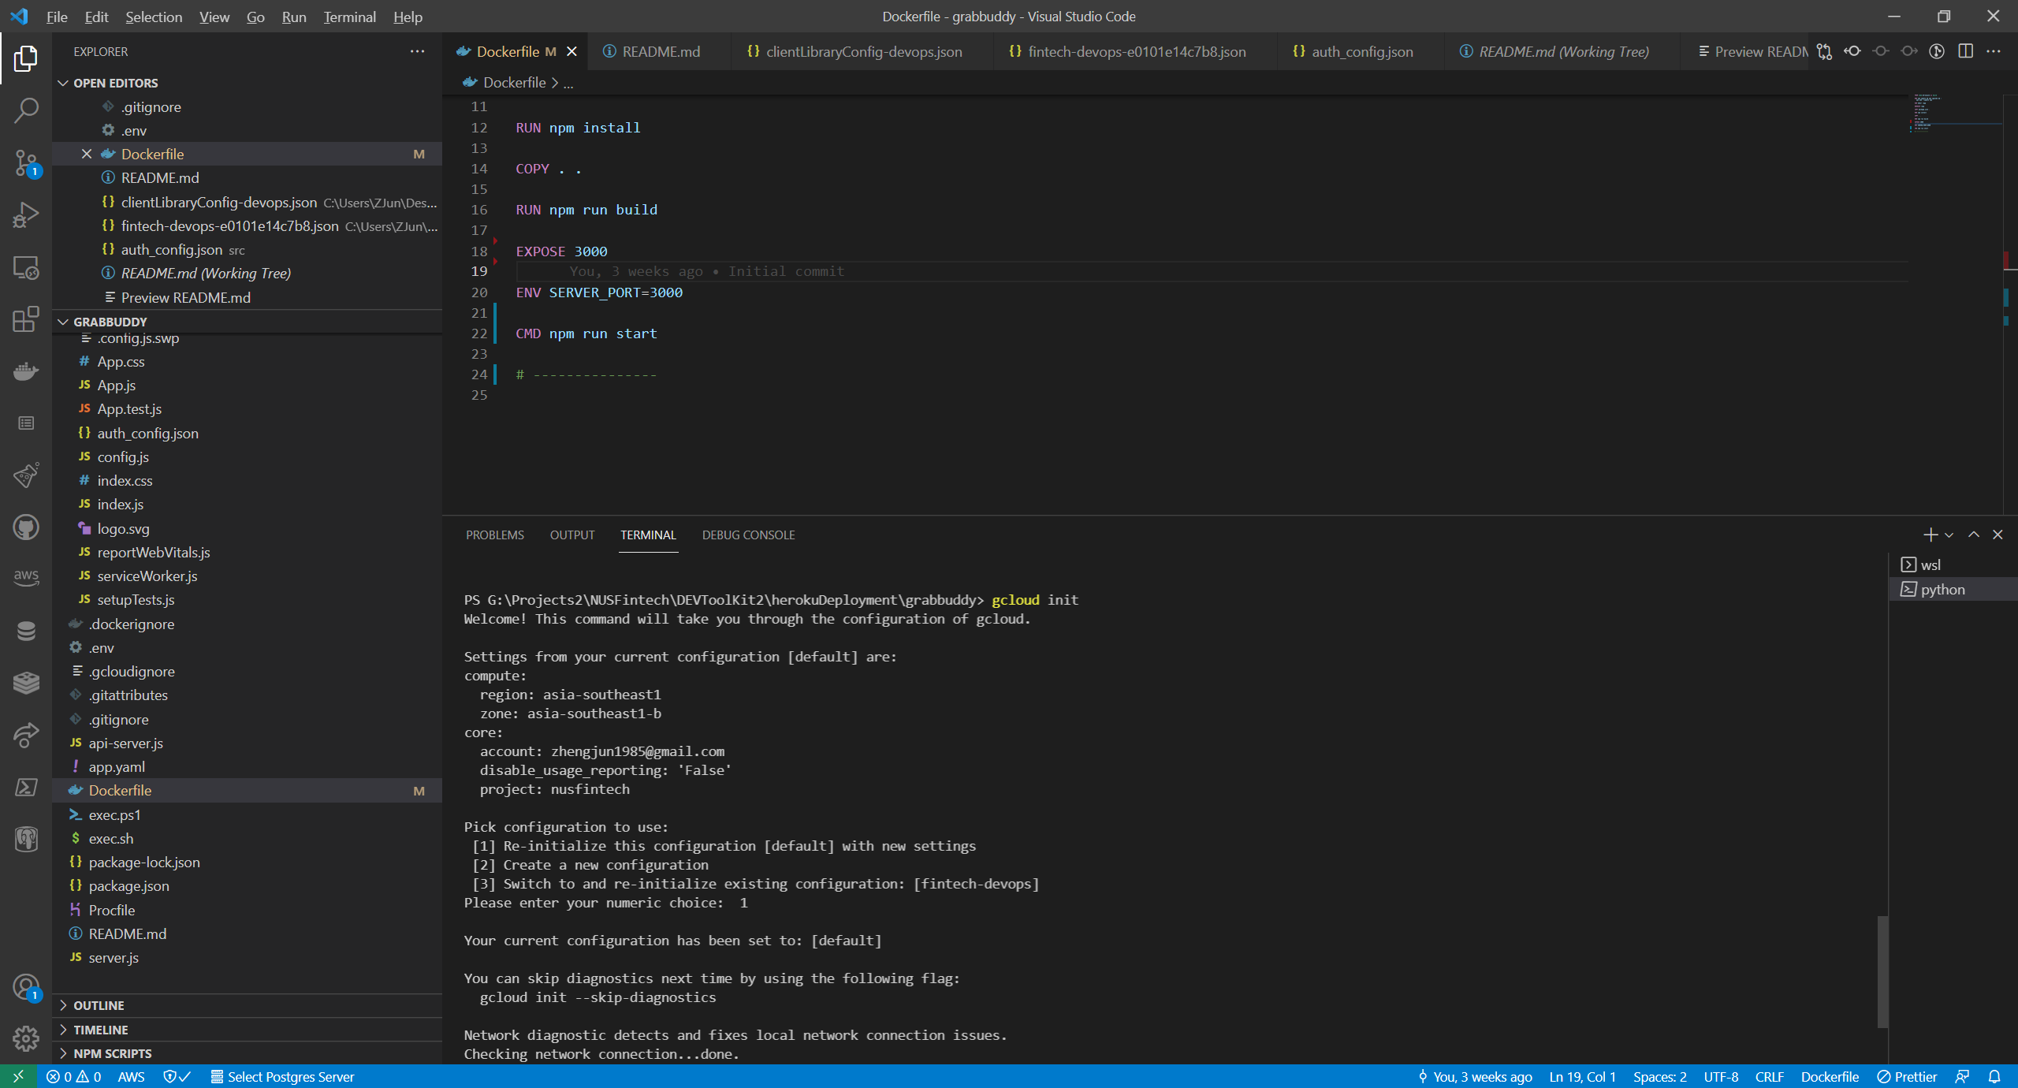
Task: Toggle the notifications bell in status bar
Action: 1995,1076
